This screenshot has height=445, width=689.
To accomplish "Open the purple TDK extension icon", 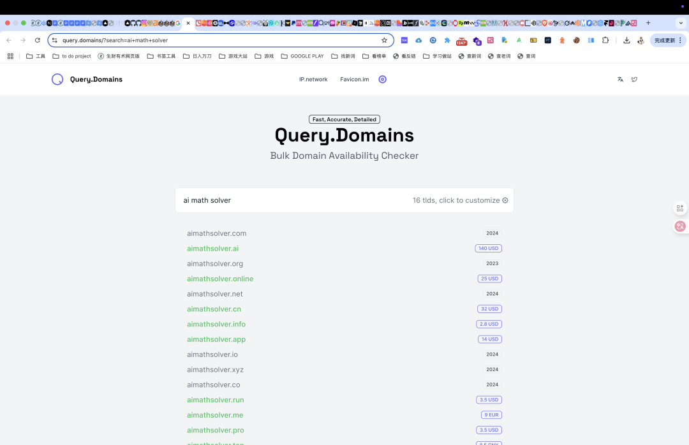I will 404,40.
